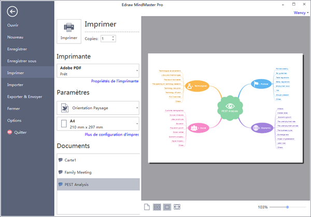Maximize the MindMaster window
311x217 pixels.
pos(294,4)
